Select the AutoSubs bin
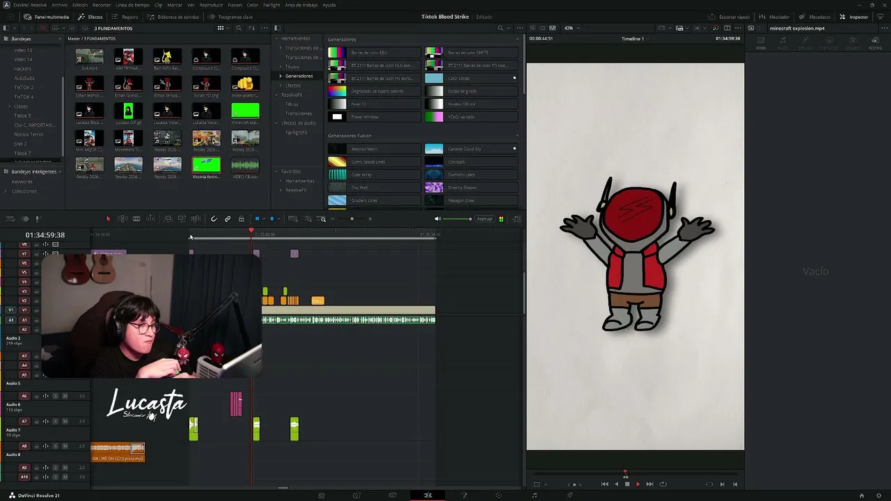Viewport: 891px width, 501px height. point(24,78)
